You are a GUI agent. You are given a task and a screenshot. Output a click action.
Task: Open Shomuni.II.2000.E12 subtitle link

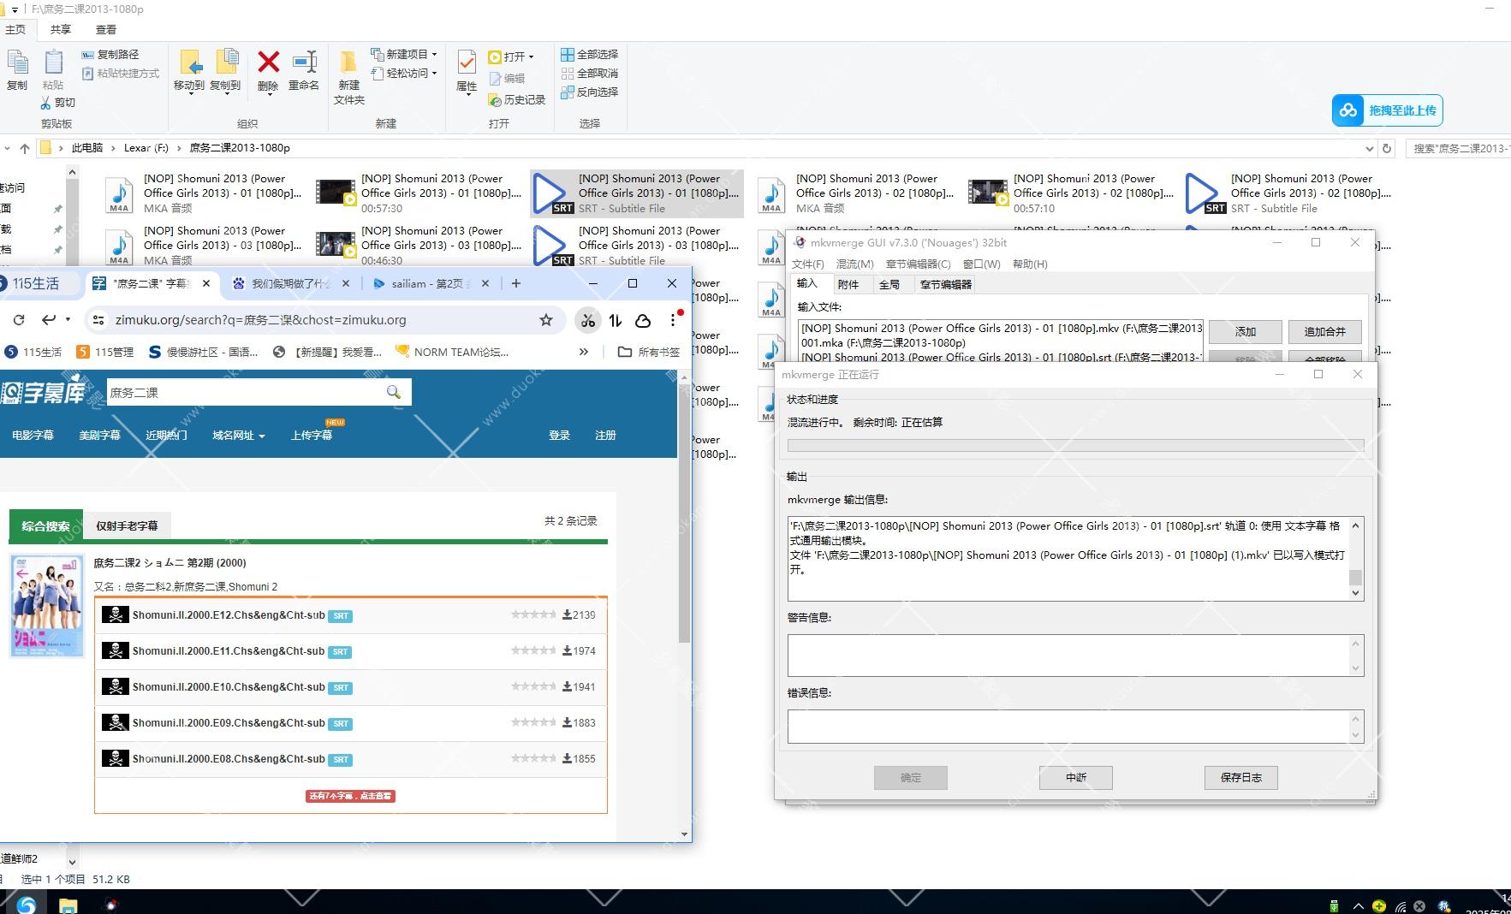click(229, 615)
